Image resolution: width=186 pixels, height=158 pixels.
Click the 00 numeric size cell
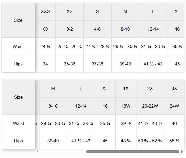(45, 29)
